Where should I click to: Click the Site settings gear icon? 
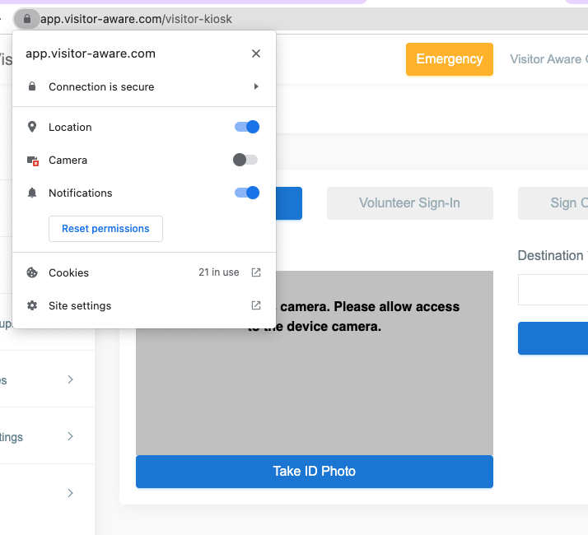(x=32, y=305)
